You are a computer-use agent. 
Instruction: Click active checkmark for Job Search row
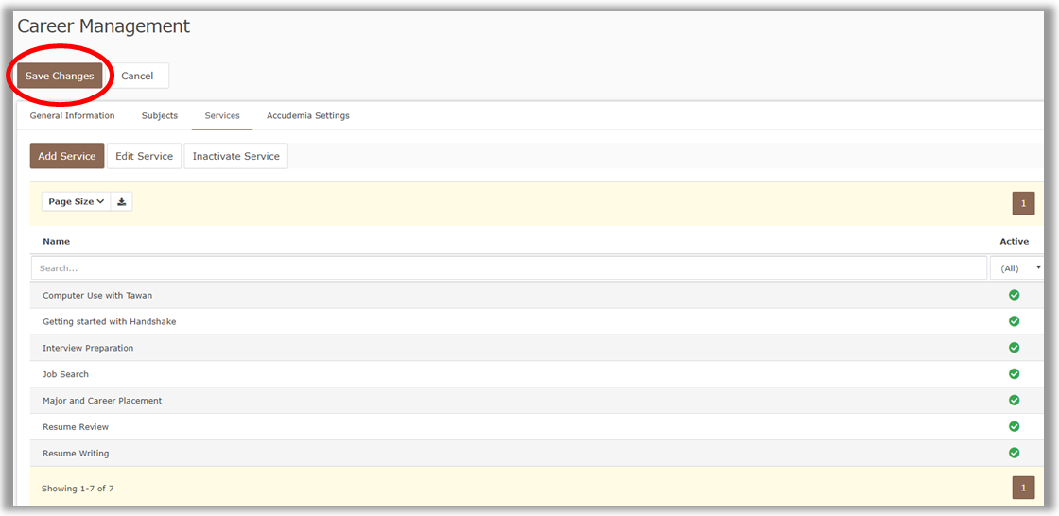[1014, 373]
